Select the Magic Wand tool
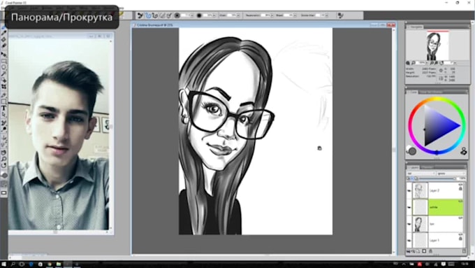The image size is (475, 268). (4, 73)
